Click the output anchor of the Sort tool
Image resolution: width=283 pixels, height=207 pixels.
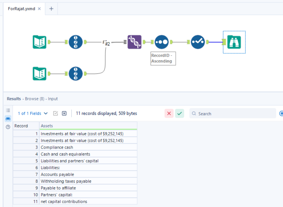point(171,42)
